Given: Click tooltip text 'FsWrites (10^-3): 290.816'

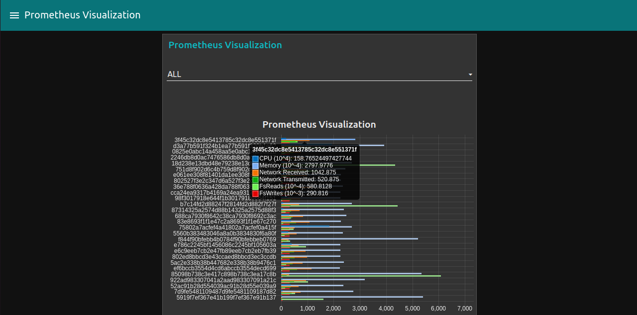Looking at the screenshot, I should [x=294, y=193].
